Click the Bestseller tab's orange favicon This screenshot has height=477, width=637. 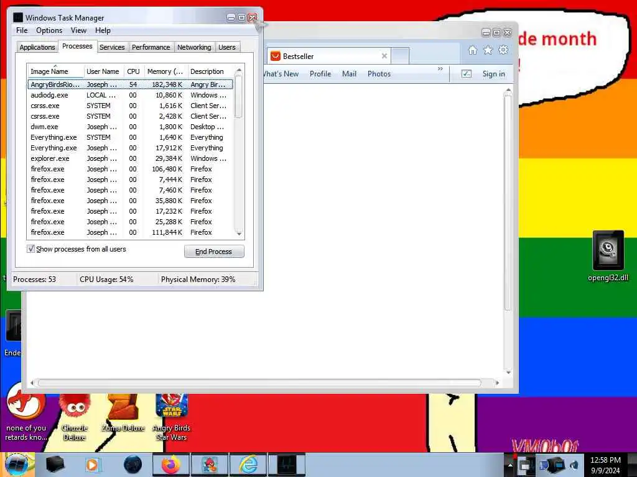pyautogui.click(x=276, y=56)
